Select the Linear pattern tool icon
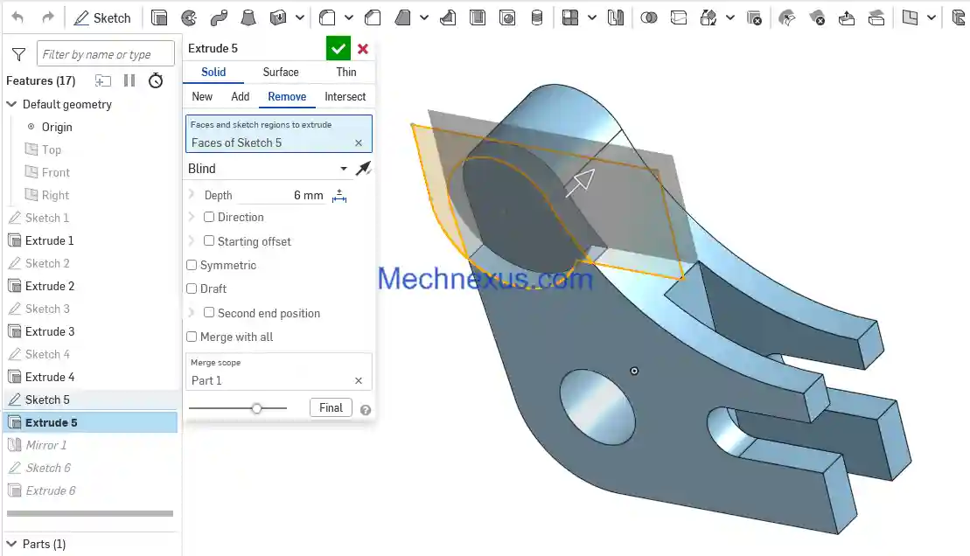 pyautogui.click(x=570, y=18)
